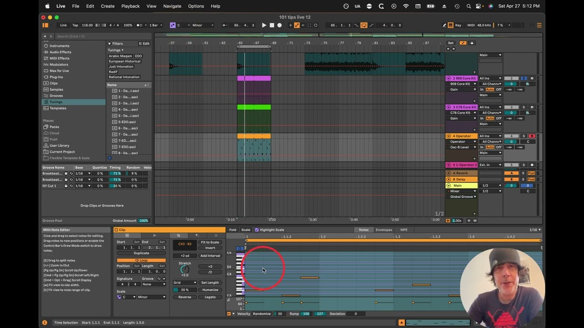Toggle the track 2 activator on 909 Core Kit

click(x=511, y=78)
